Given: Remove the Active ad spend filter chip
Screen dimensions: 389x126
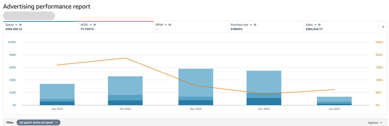Looking at the screenshot, I should pos(56,122).
